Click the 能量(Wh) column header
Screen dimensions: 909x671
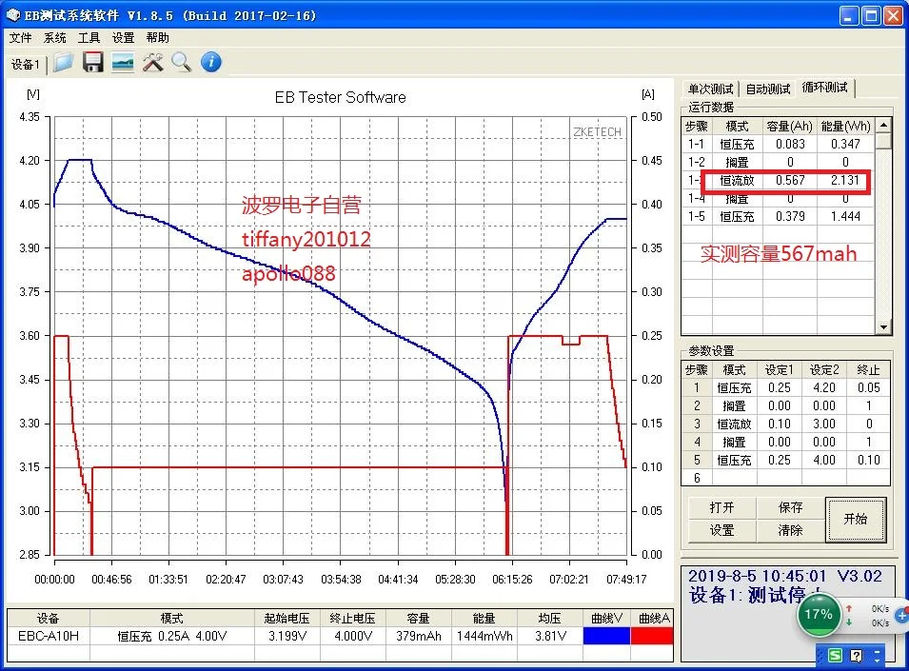pos(846,127)
